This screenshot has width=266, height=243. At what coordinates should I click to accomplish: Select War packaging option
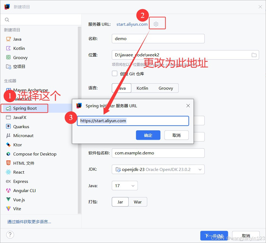(x=138, y=202)
